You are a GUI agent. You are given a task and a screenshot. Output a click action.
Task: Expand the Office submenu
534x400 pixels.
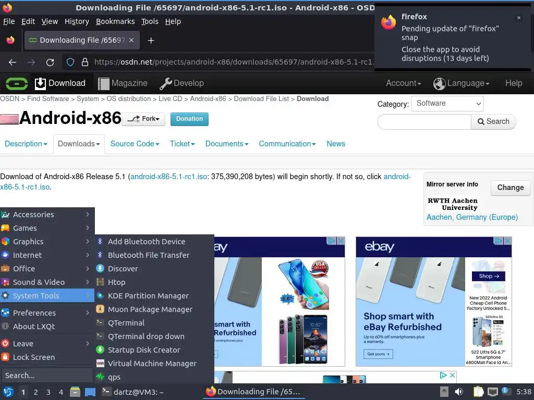click(x=47, y=269)
